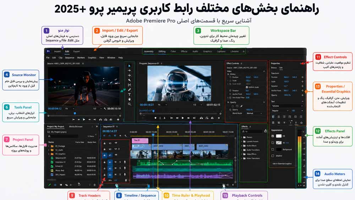Click new preset bin icon in Effects panel

coord(265,131)
